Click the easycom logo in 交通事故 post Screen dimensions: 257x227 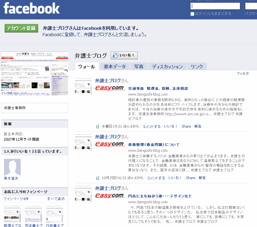coord(110,88)
